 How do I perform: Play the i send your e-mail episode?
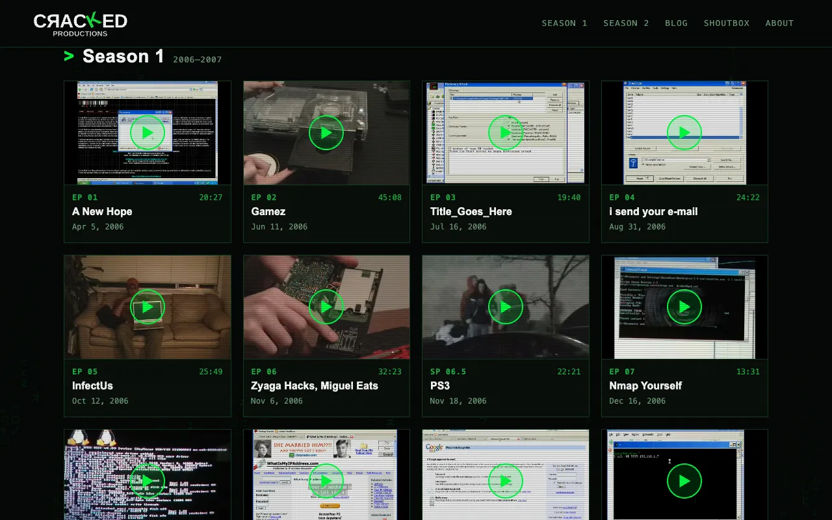tap(684, 133)
